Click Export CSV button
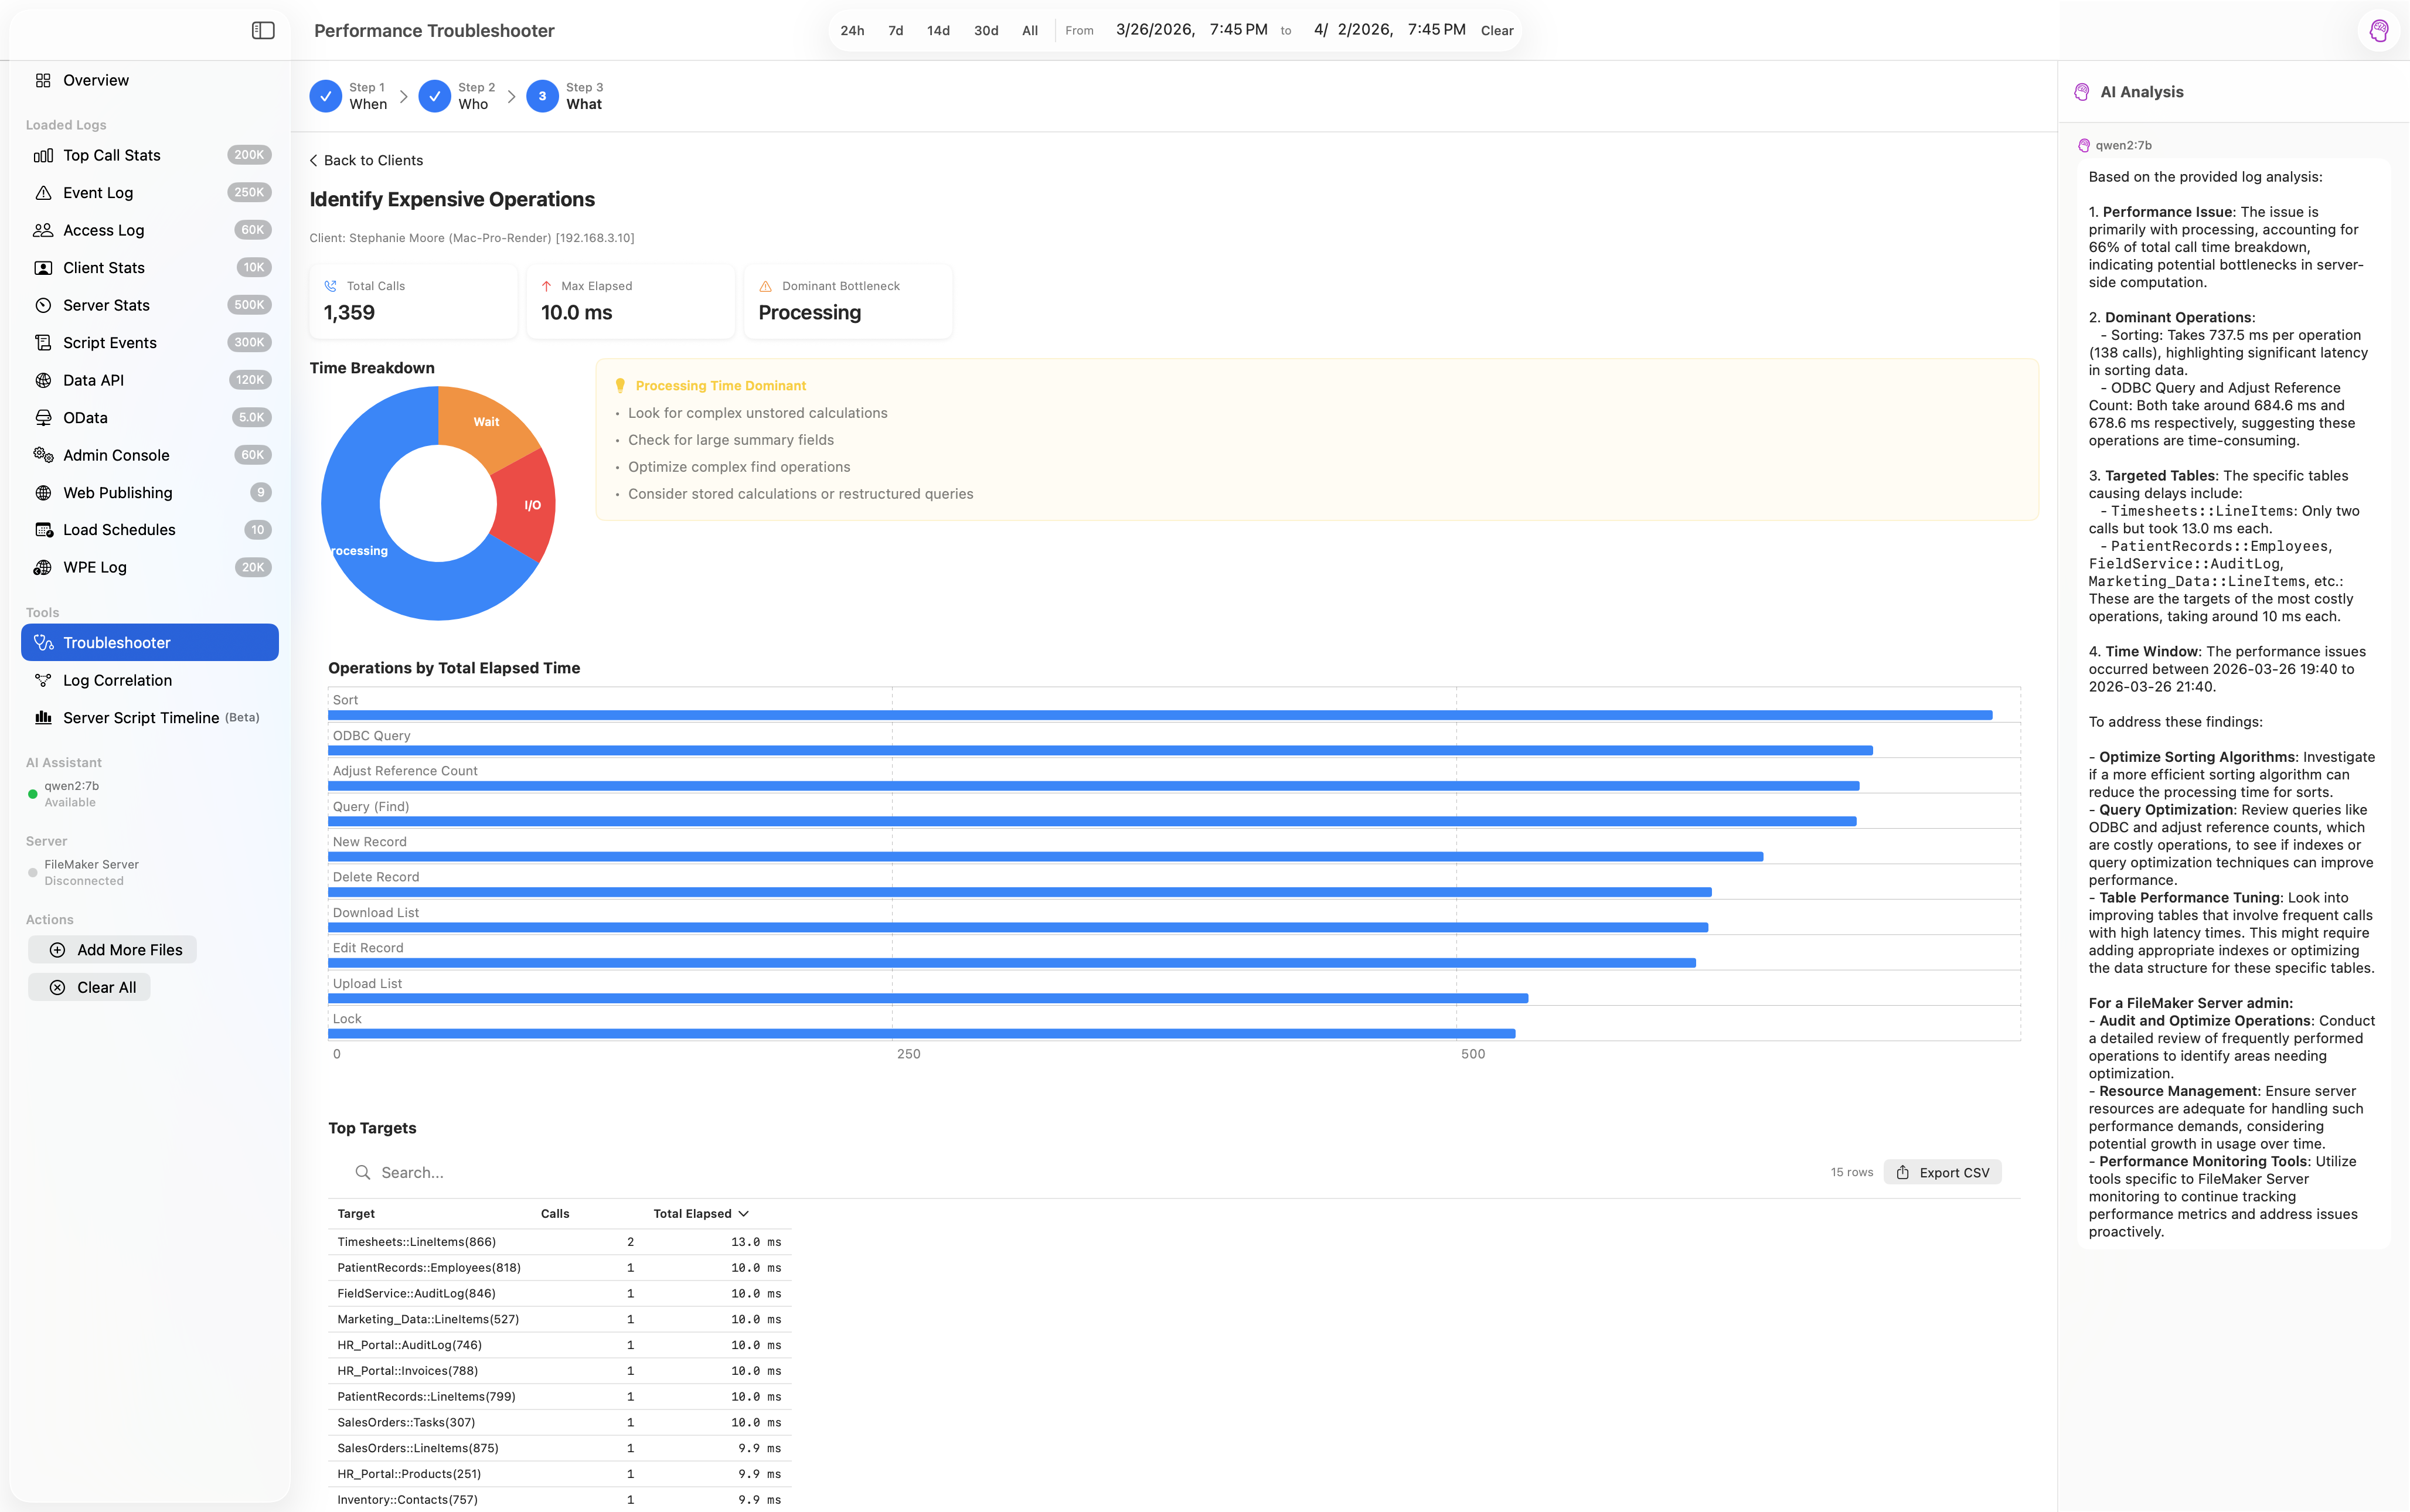The height and width of the screenshot is (1512, 2410). click(1942, 1173)
